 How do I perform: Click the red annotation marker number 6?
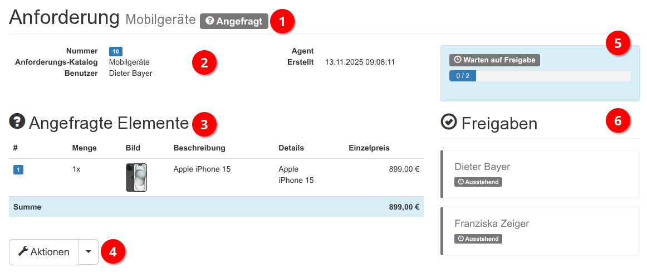pyautogui.click(x=617, y=119)
